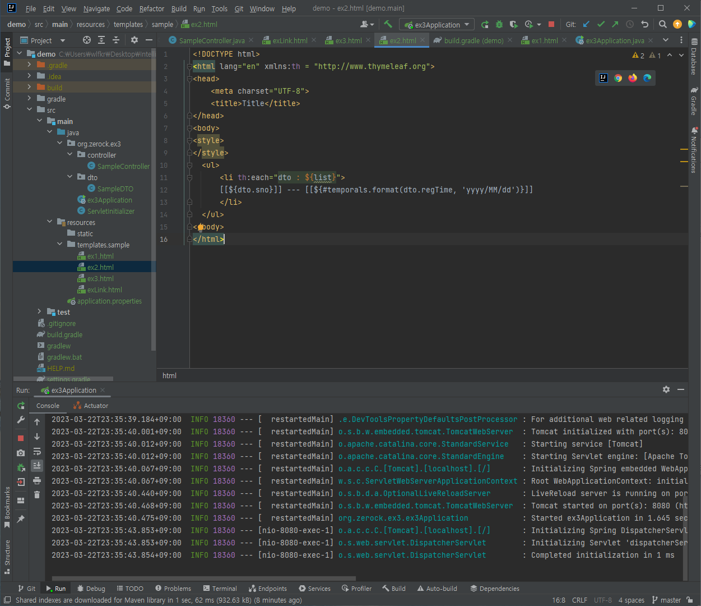Stop the running application in top toolbar
The image size is (701, 606).
point(551,24)
